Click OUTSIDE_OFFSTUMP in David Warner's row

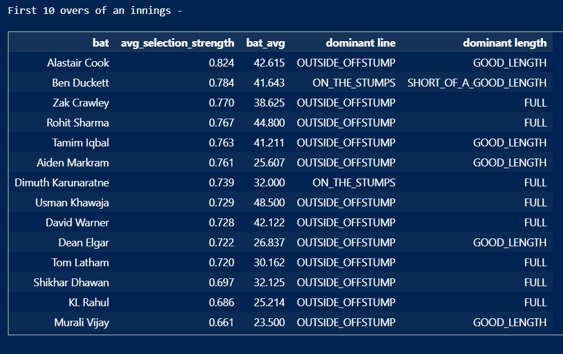[346, 223]
